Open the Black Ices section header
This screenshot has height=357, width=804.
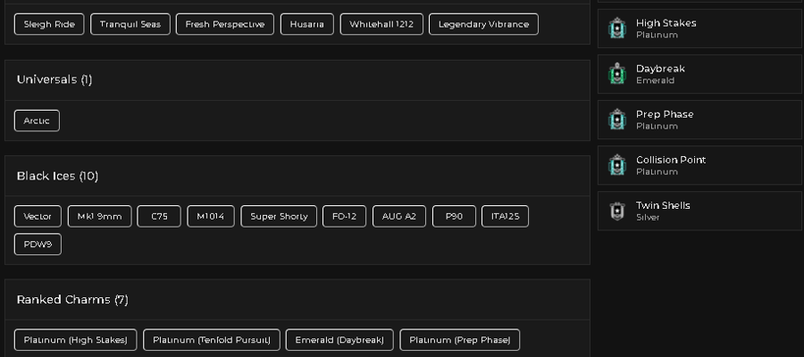pos(297,176)
